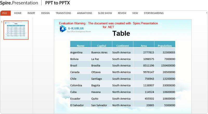Open the STORYBOARDING tab

(154, 13)
